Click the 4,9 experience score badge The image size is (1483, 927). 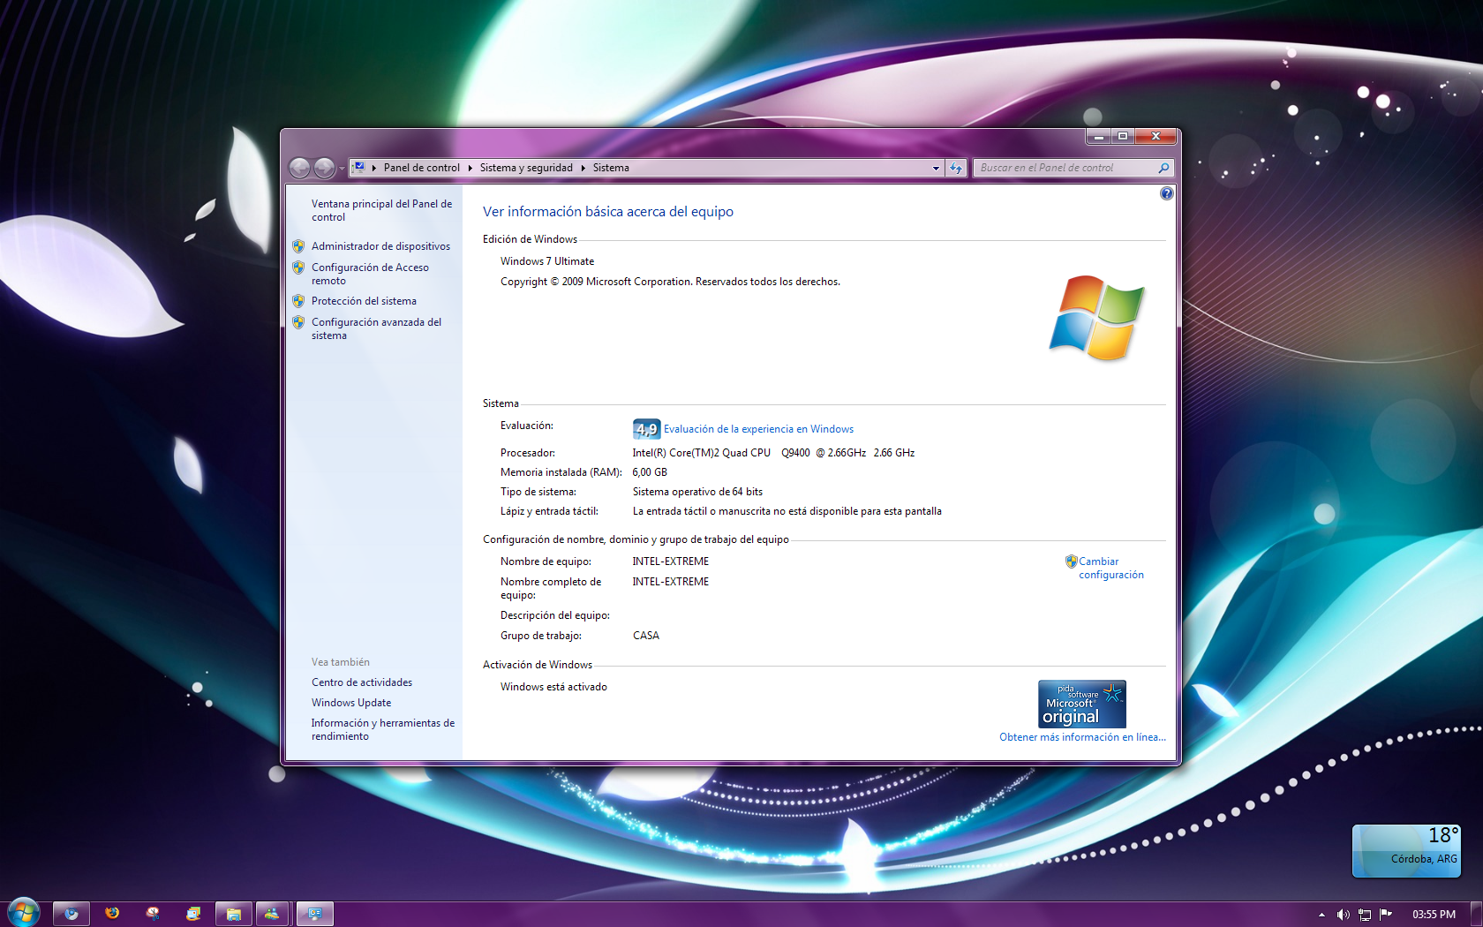(x=646, y=429)
